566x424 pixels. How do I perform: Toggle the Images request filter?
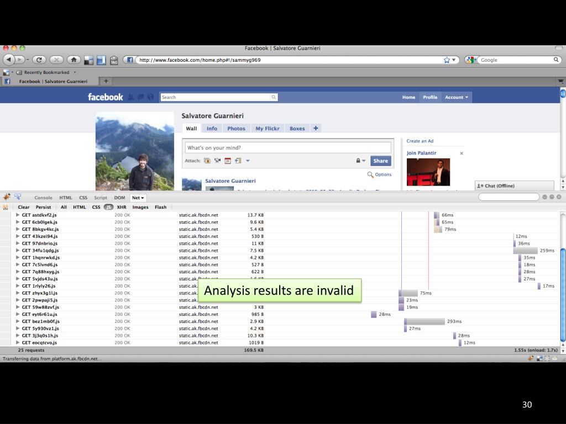click(140, 208)
